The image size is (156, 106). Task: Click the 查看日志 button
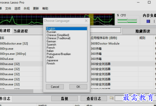pyautogui.click(x=94, y=98)
